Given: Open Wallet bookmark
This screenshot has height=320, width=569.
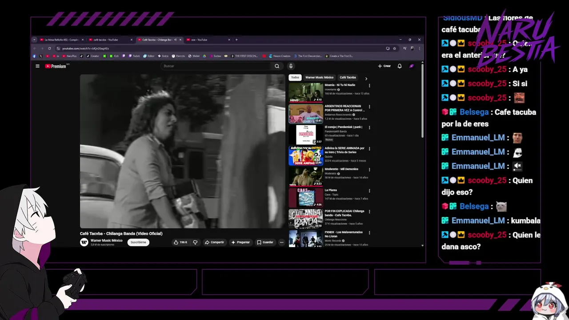Looking at the screenshot, I should 194,56.
